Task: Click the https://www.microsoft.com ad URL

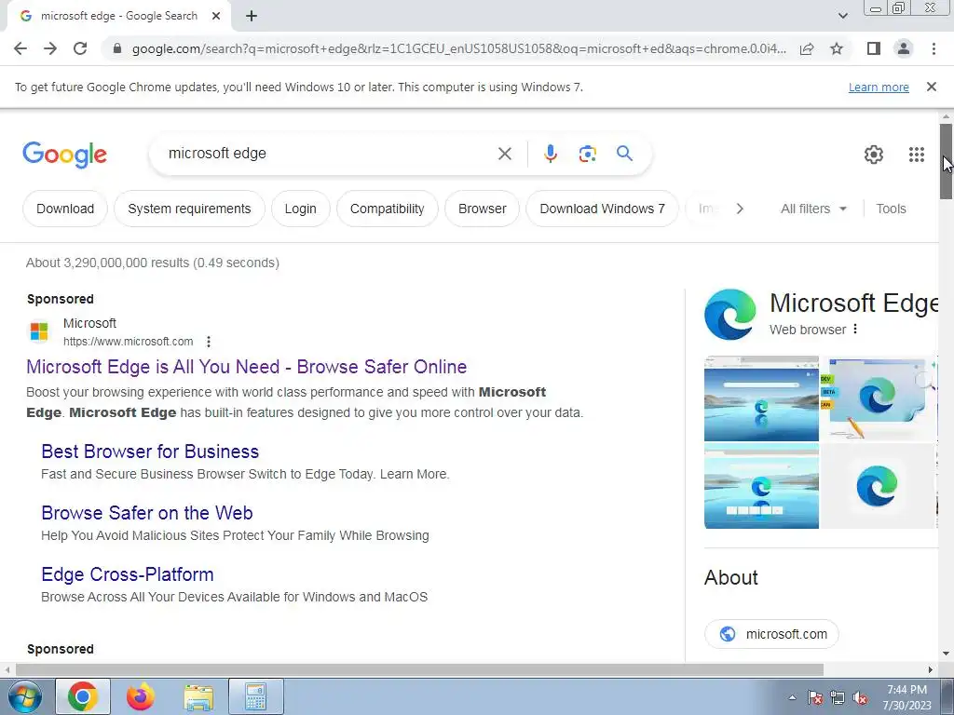Action: [x=129, y=342]
